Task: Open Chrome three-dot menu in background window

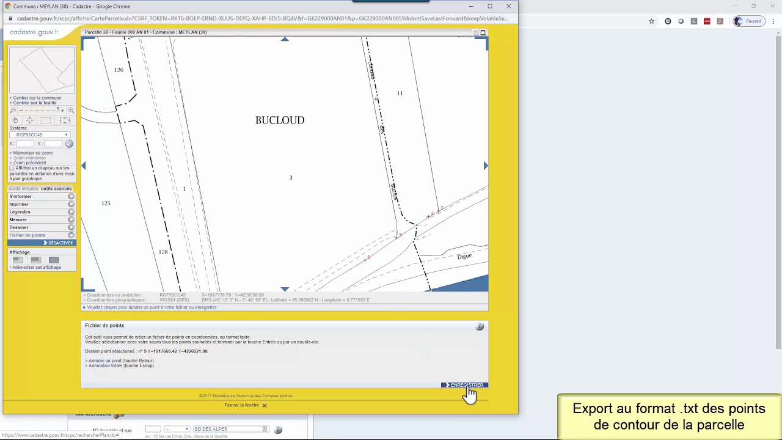Action: (773, 21)
